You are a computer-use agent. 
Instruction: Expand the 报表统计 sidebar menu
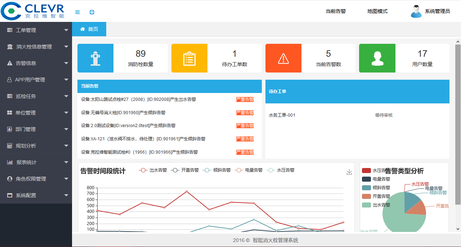[36, 162]
